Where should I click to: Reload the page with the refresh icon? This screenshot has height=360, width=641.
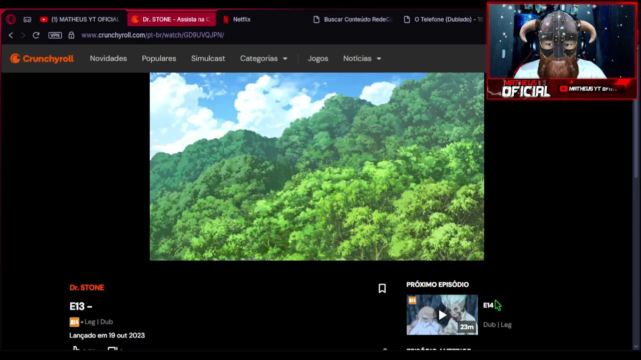click(36, 35)
